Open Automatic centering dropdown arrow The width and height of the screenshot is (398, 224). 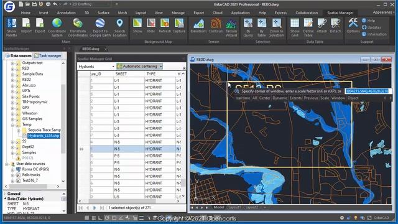[160, 67]
